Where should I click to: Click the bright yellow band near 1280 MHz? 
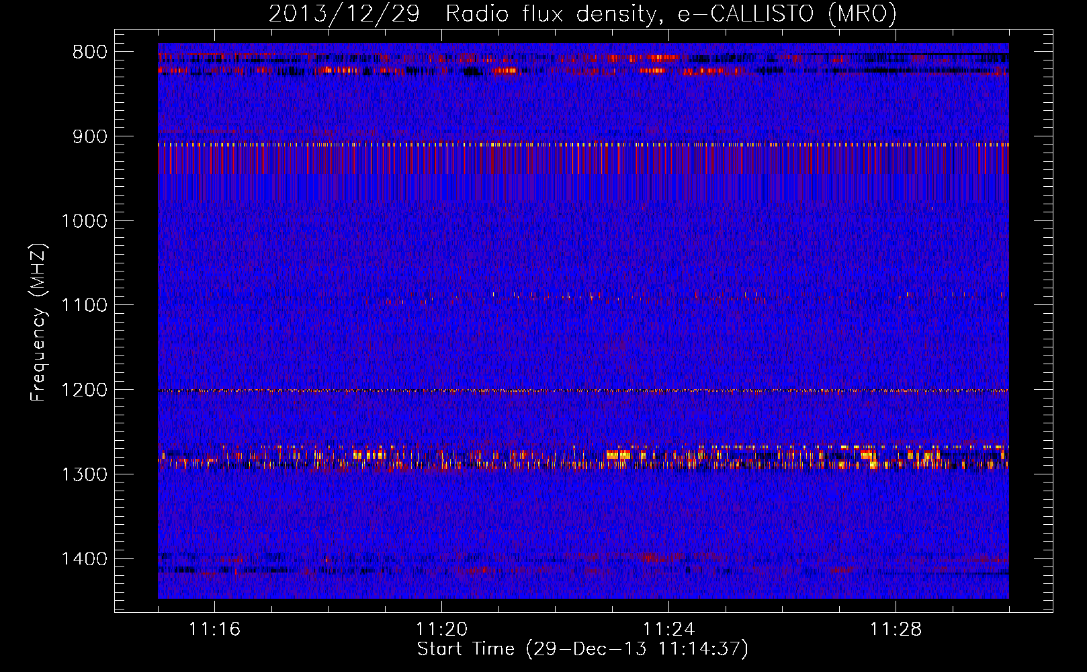point(583,457)
